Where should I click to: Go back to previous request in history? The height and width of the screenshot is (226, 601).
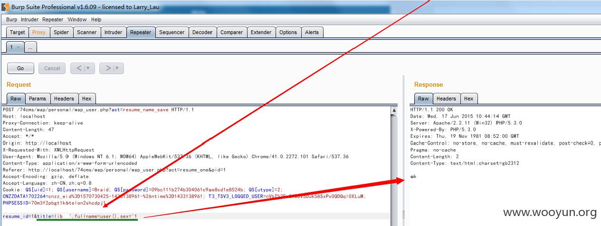(x=79, y=68)
